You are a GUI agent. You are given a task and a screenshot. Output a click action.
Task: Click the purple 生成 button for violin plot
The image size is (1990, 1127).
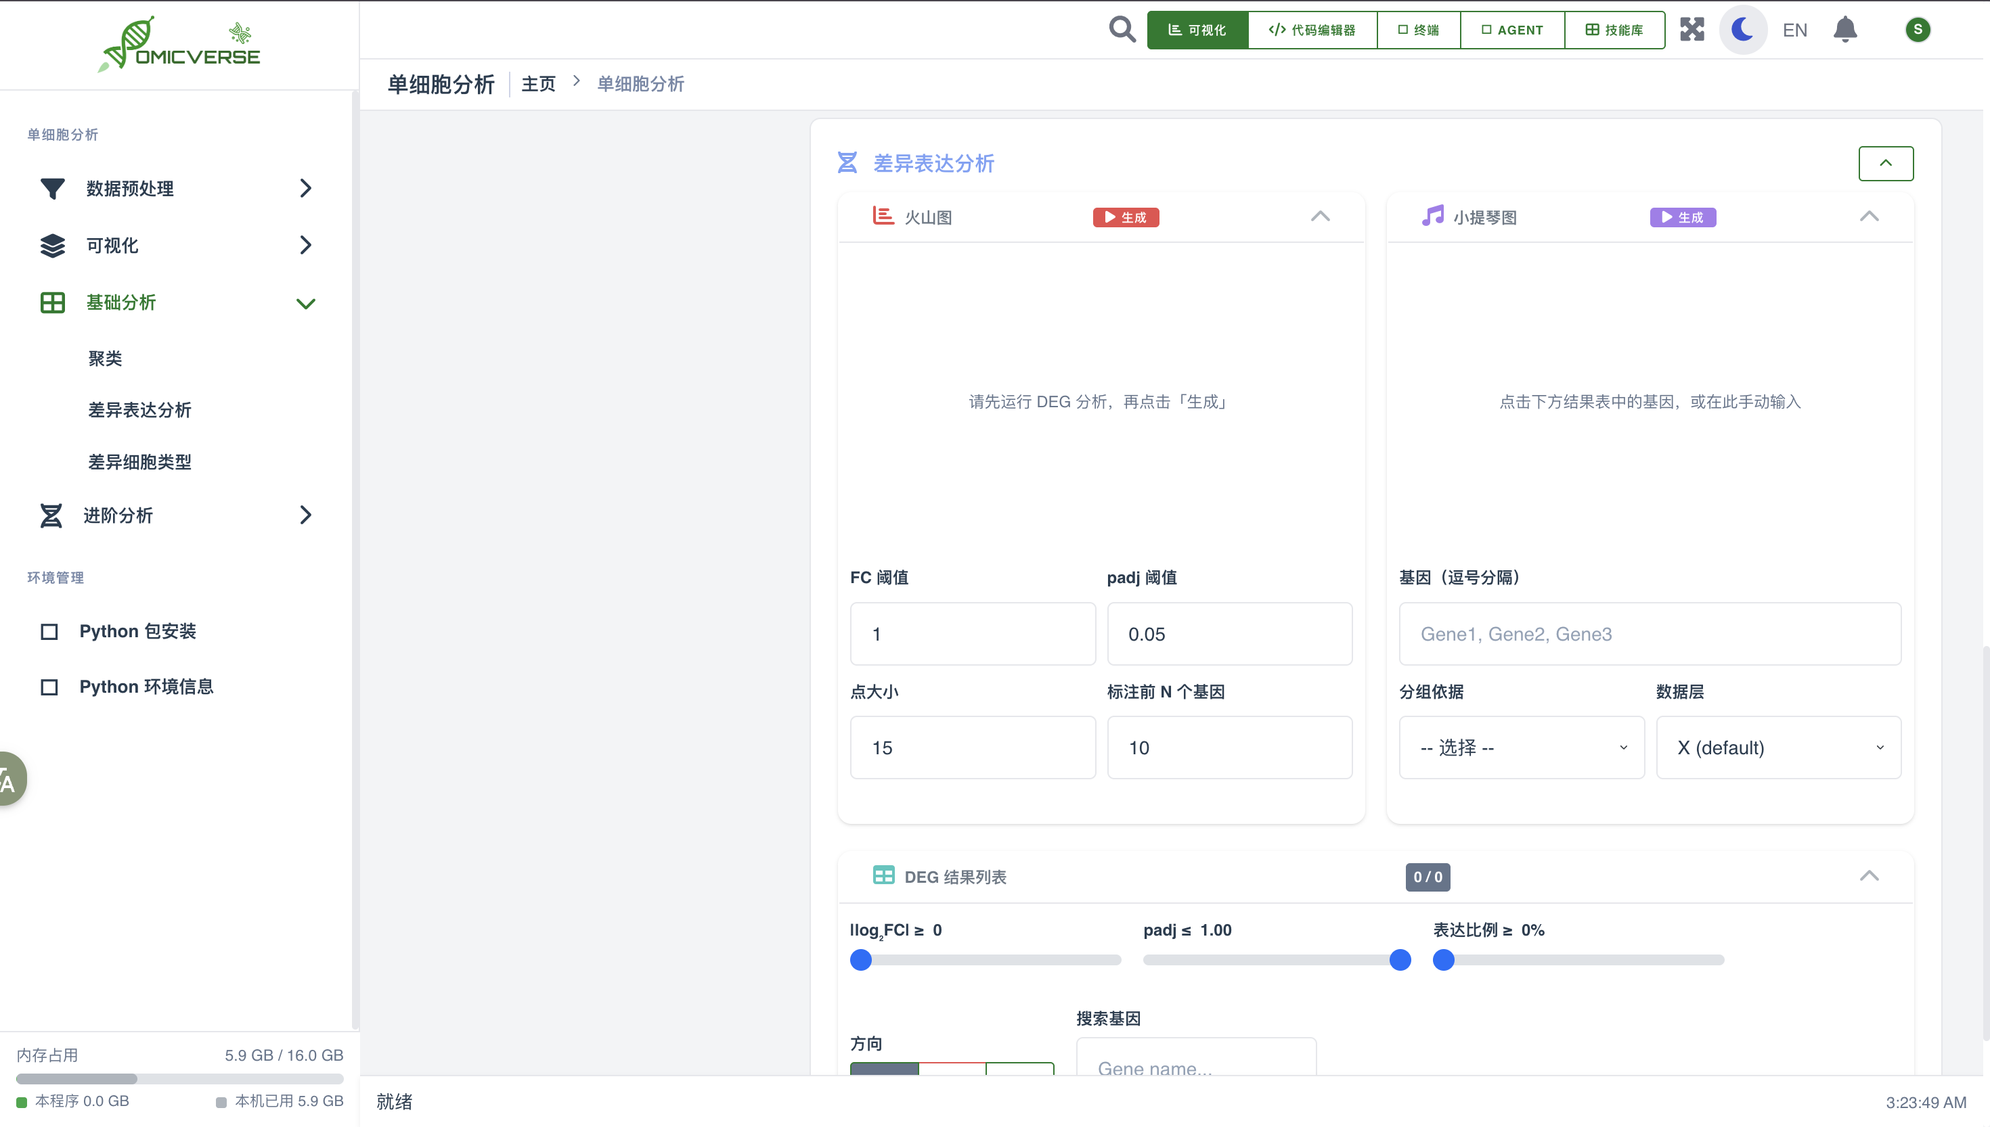point(1682,218)
